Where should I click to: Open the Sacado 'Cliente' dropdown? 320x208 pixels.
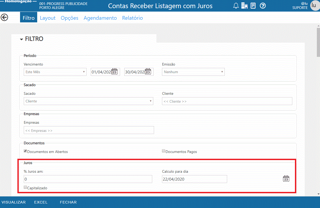[88, 101]
